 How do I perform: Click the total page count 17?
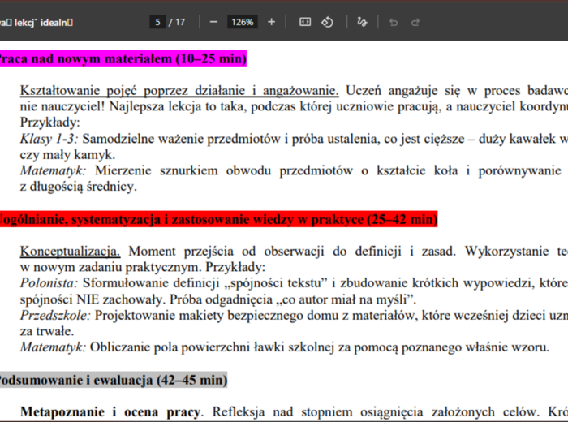[x=180, y=23]
